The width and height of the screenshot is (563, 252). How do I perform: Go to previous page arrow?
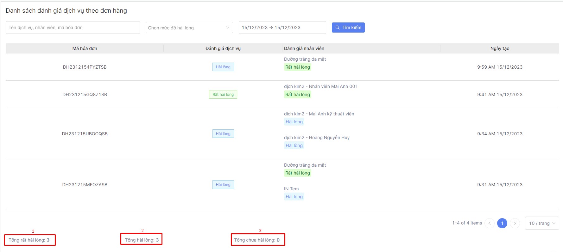pos(489,223)
